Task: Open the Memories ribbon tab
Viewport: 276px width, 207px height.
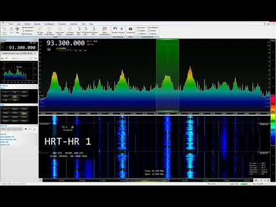Action: (74, 24)
